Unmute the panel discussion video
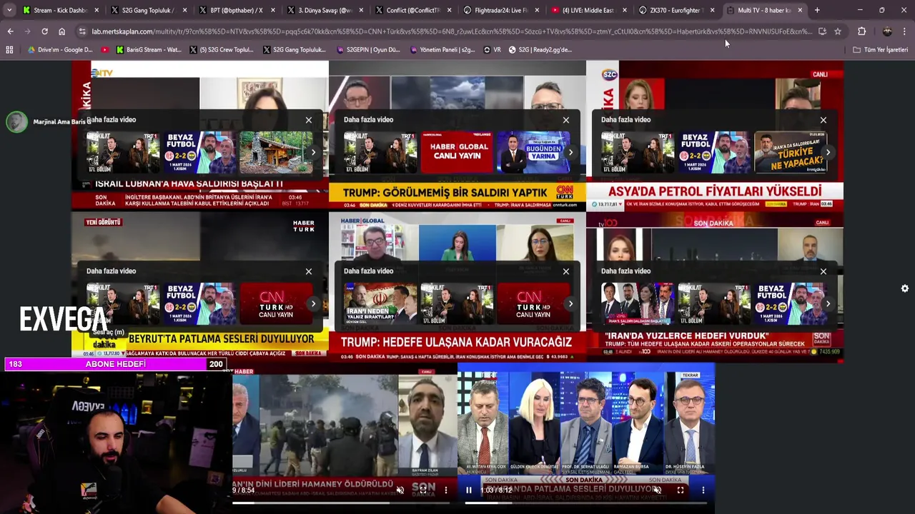915x514 pixels. pyautogui.click(x=658, y=490)
